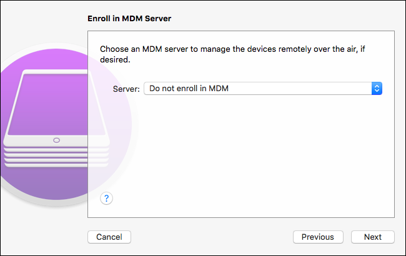The width and height of the screenshot is (406, 256).
Task: Cancel the enrollment assistant
Action: pyautogui.click(x=109, y=237)
